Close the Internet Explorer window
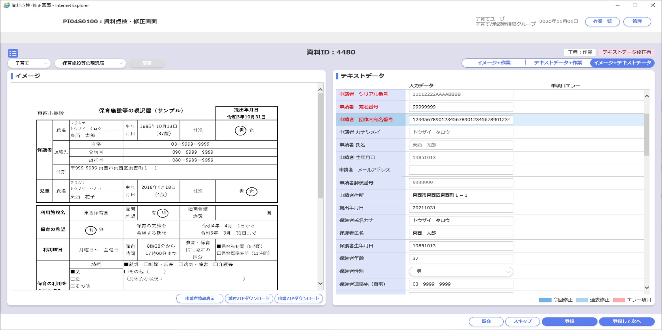This screenshot has height=330, width=662. coord(653,5)
